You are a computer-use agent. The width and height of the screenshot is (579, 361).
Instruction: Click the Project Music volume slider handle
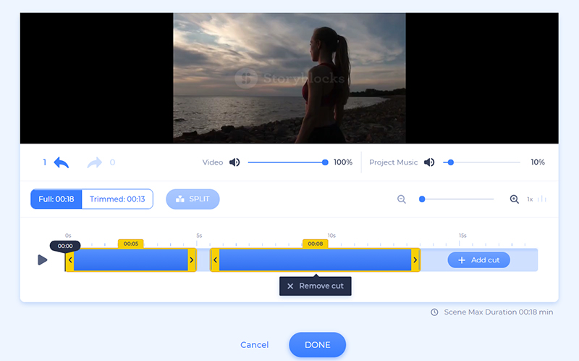[451, 162]
